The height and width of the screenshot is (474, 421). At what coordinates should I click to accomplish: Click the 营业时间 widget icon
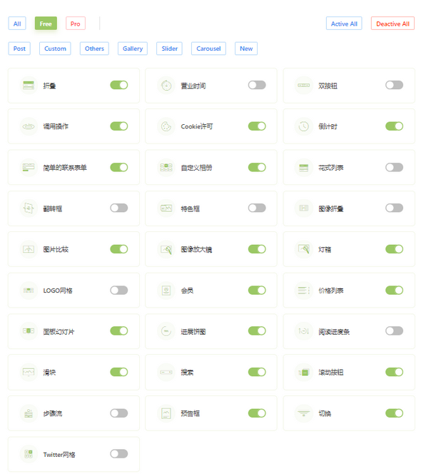(166, 86)
